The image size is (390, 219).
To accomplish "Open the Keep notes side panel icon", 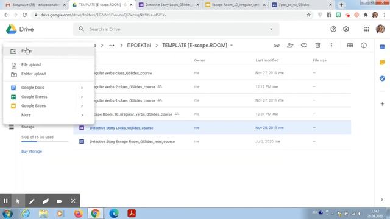I will click(382, 63).
